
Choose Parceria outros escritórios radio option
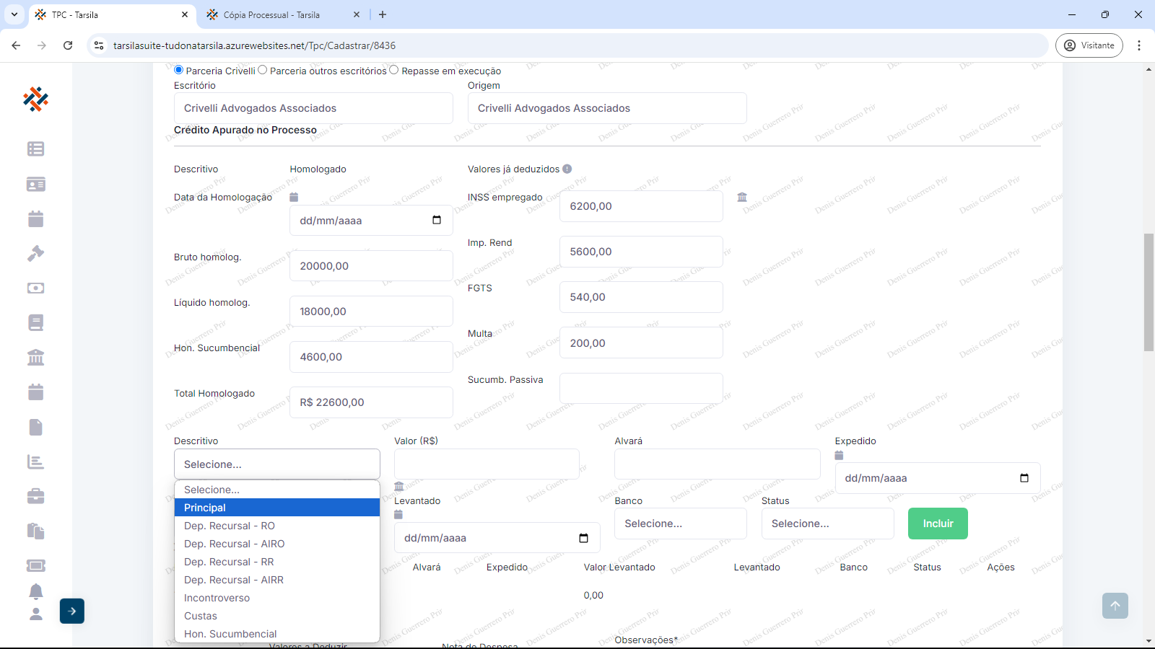pos(263,70)
